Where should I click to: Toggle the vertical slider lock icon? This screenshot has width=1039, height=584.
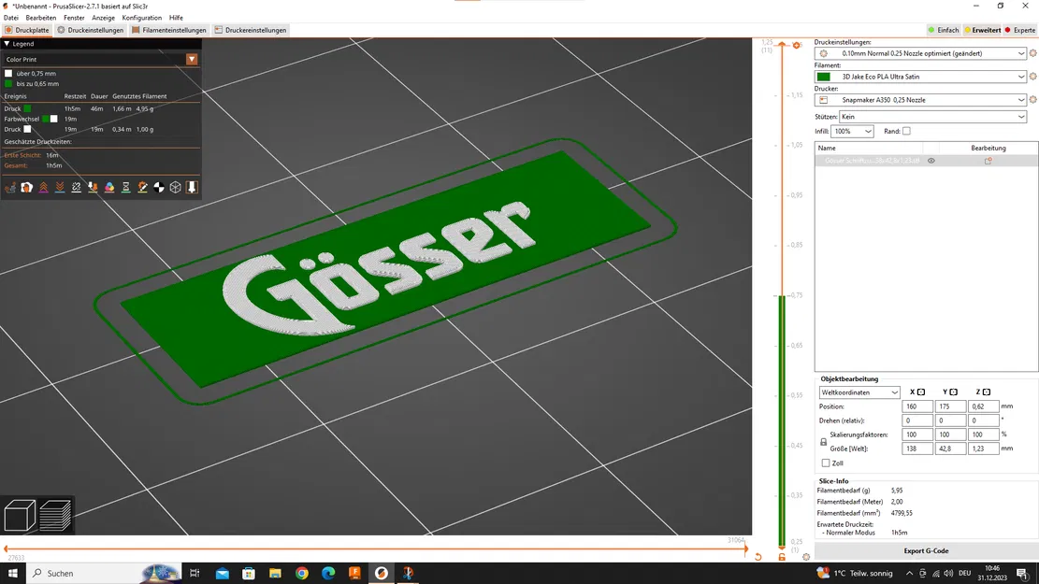(782, 558)
